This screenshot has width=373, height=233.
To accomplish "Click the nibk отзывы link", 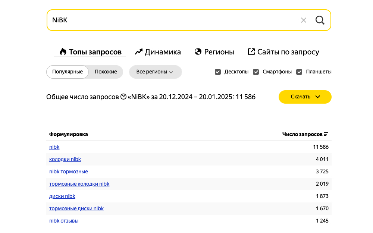I will pyautogui.click(x=64, y=221).
